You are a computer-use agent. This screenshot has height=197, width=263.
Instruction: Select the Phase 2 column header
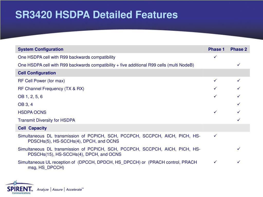[239, 49]
